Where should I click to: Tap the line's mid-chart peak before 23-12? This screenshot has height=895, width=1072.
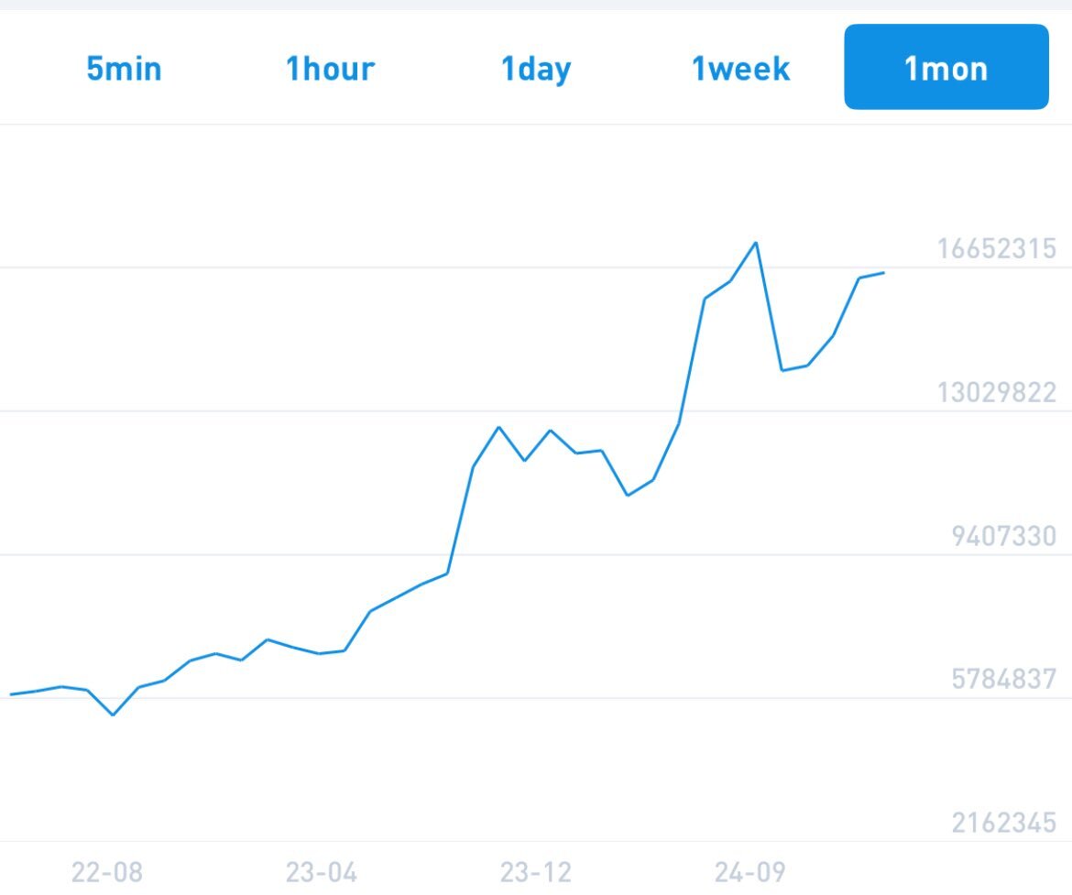click(499, 427)
